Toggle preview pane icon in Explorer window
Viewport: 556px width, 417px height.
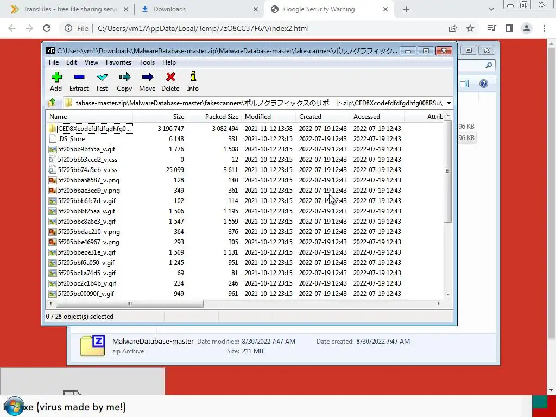click(465, 84)
